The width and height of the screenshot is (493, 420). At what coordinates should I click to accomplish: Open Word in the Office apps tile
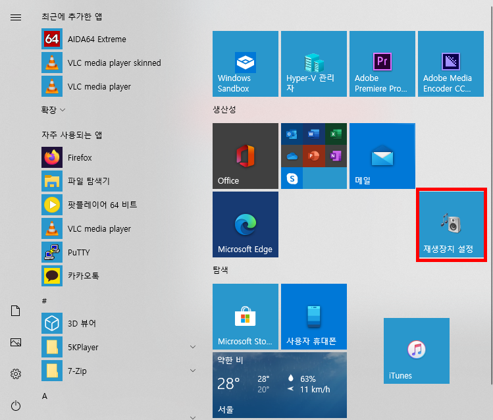pos(314,134)
